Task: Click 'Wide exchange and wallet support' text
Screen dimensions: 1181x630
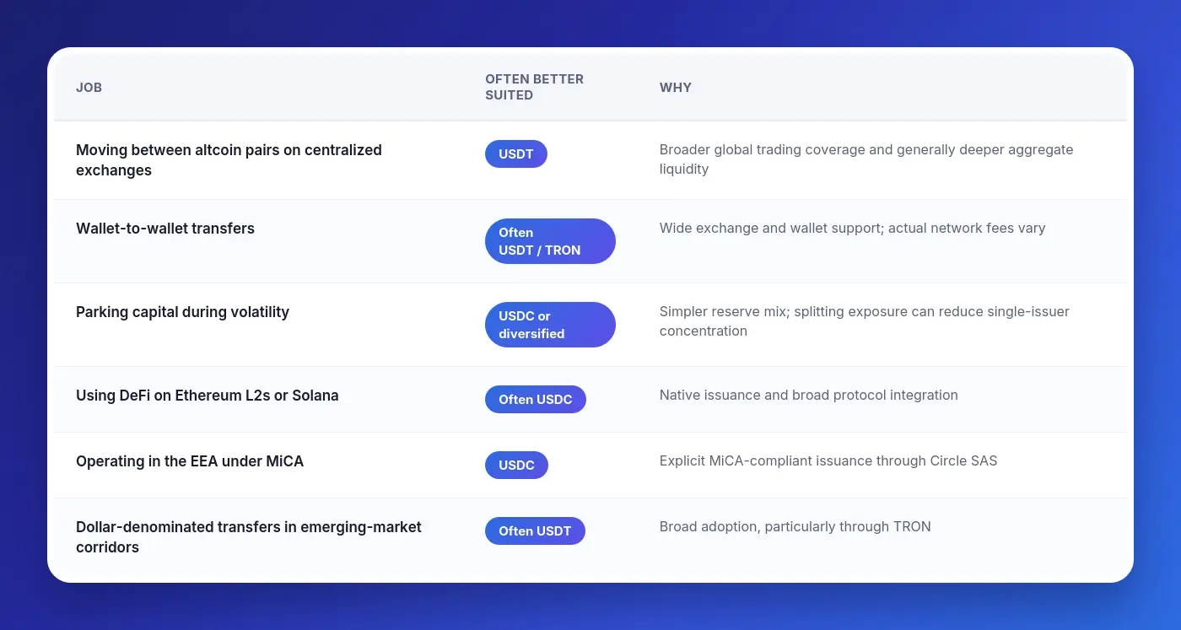Action: coord(852,228)
